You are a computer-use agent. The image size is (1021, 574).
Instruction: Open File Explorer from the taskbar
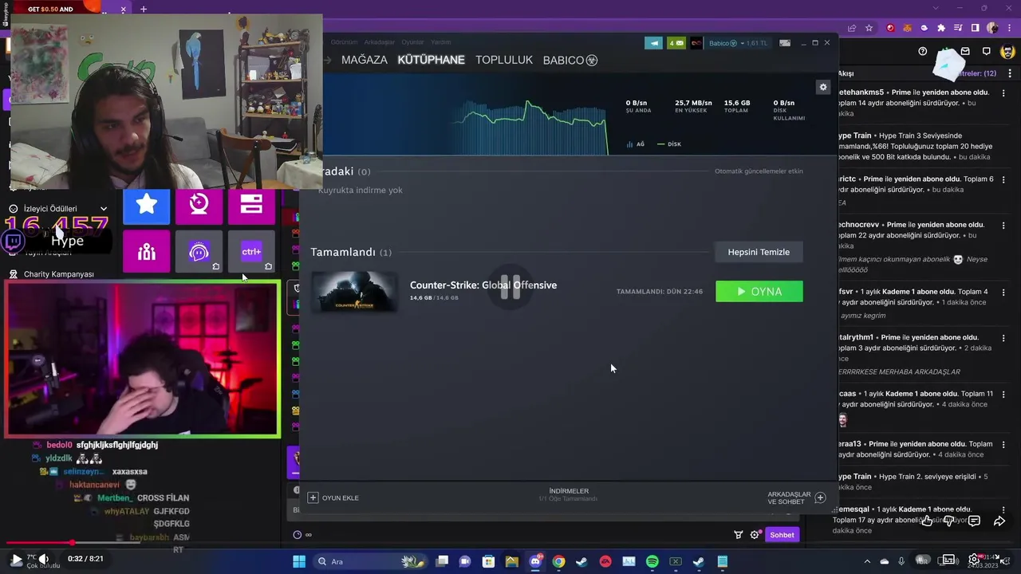point(512,561)
